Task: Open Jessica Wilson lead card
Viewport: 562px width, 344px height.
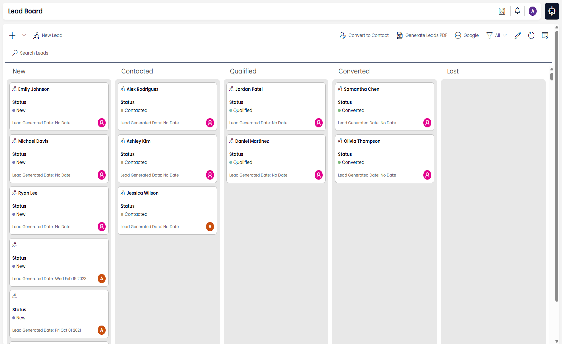Action: 167,210
